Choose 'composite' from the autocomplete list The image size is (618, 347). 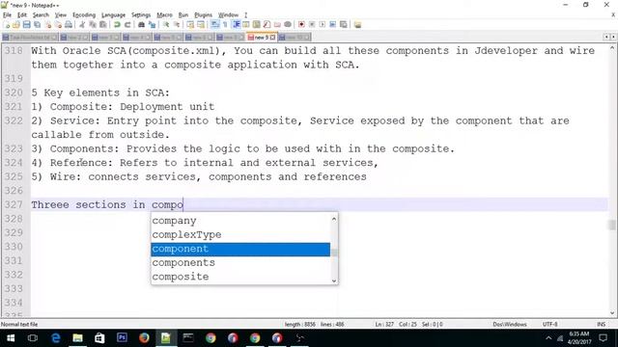(x=240, y=277)
